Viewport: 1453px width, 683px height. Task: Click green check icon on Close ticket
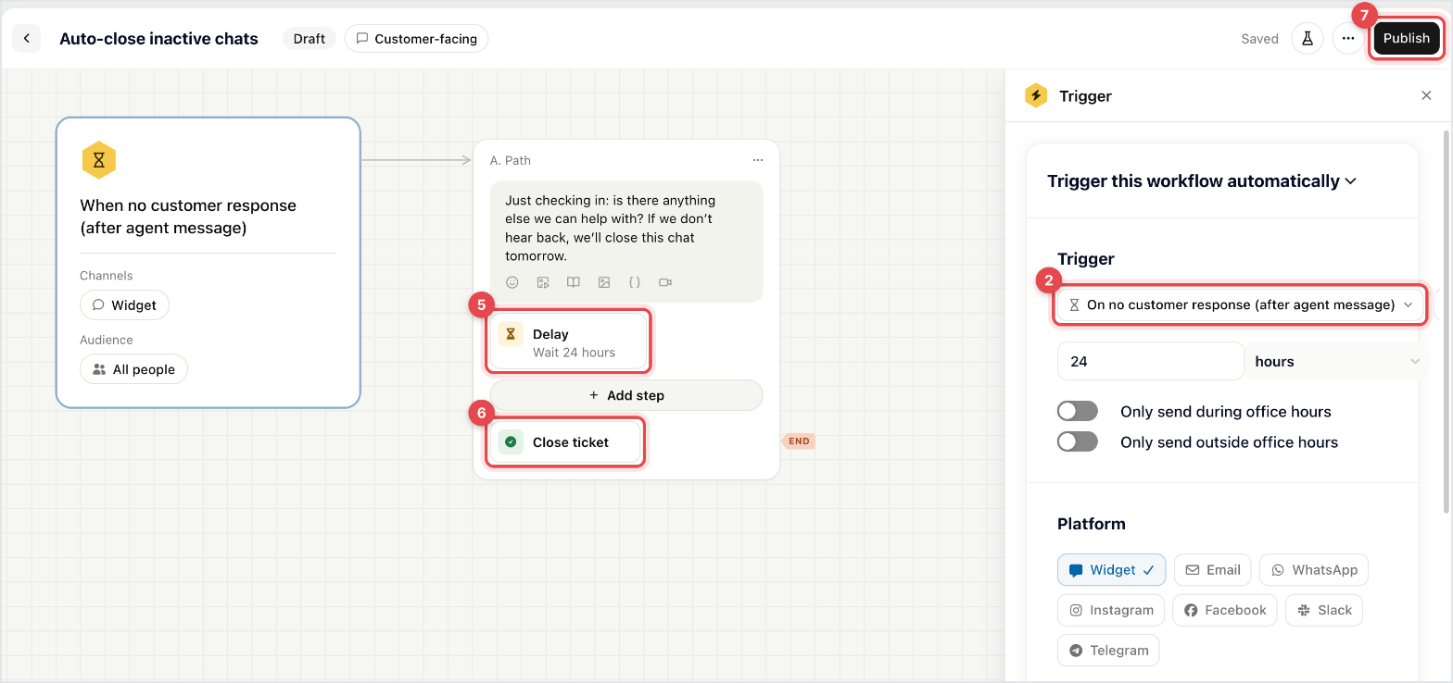(x=511, y=442)
